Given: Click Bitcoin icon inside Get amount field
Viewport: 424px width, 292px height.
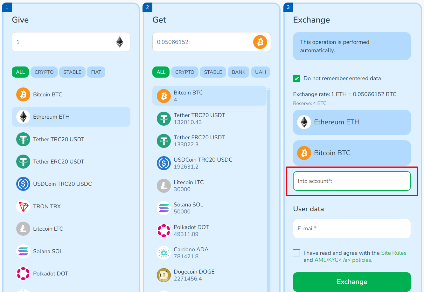Looking at the screenshot, I should (260, 42).
